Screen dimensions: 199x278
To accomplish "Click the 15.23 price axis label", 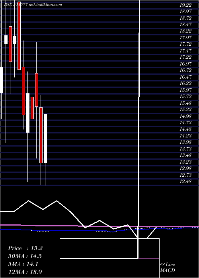I will [185, 110].
